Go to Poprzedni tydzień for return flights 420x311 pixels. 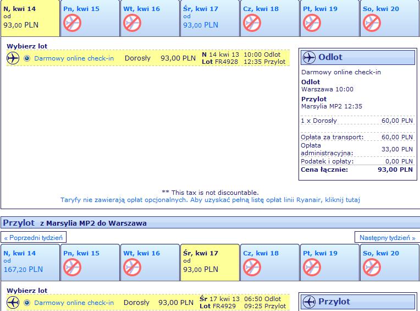[x=34, y=238]
